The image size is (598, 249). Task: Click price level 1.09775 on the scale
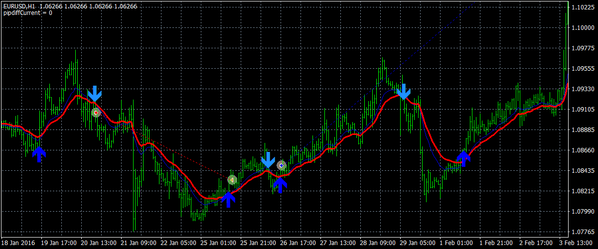click(x=584, y=48)
